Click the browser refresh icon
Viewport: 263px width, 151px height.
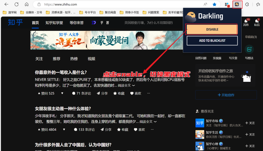[16, 4]
